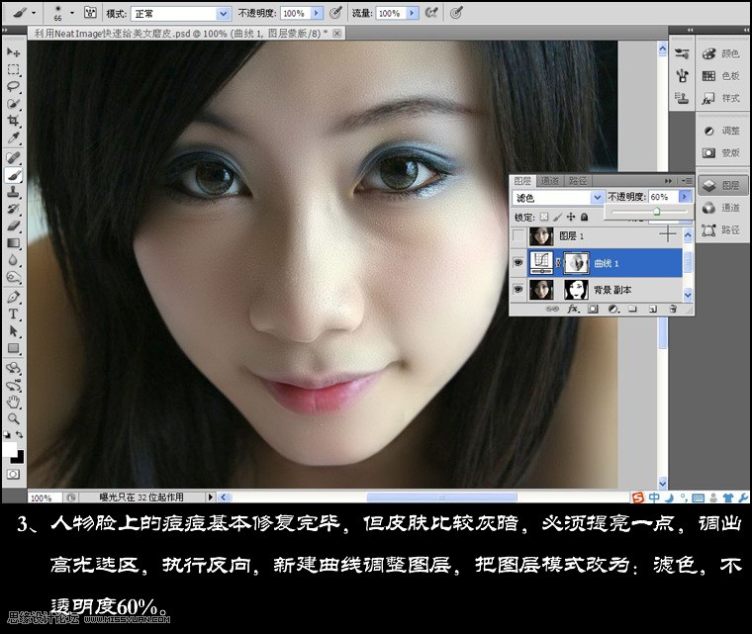This screenshot has height=634, width=752.
Task: Open the 模式 blend mode dropdown in options bar
Action: (x=222, y=14)
